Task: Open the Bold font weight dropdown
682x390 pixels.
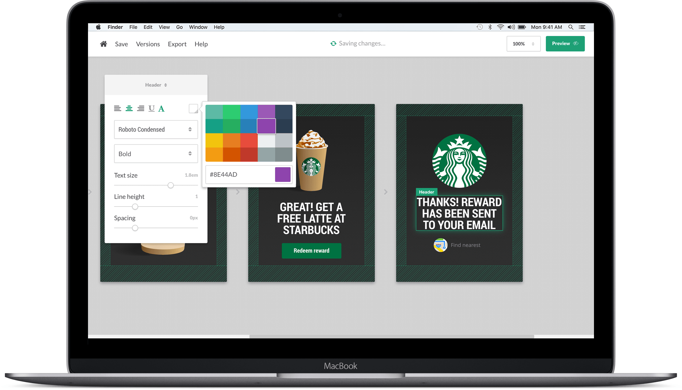Action: click(156, 153)
